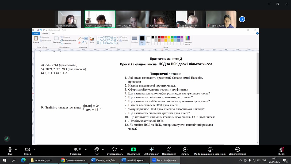This screenshot has height=164, width=291.
Task: Click the Magnifier tool in Paint
Action: coord(86,42)
